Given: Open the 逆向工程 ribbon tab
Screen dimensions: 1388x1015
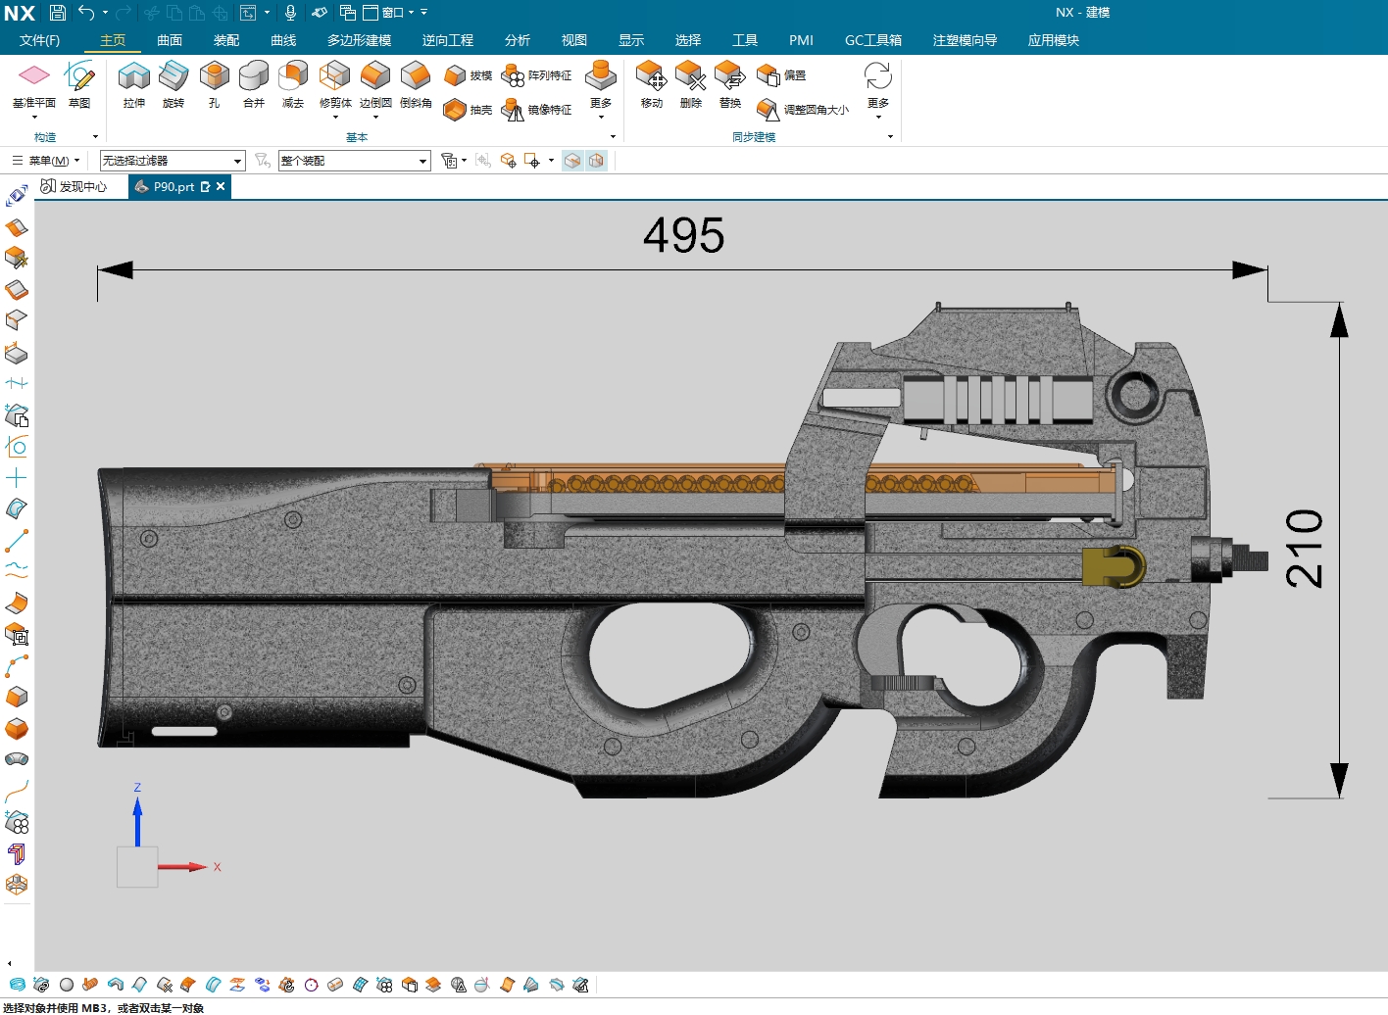Looking at the screenshot, I should click(x=448, y=40).
